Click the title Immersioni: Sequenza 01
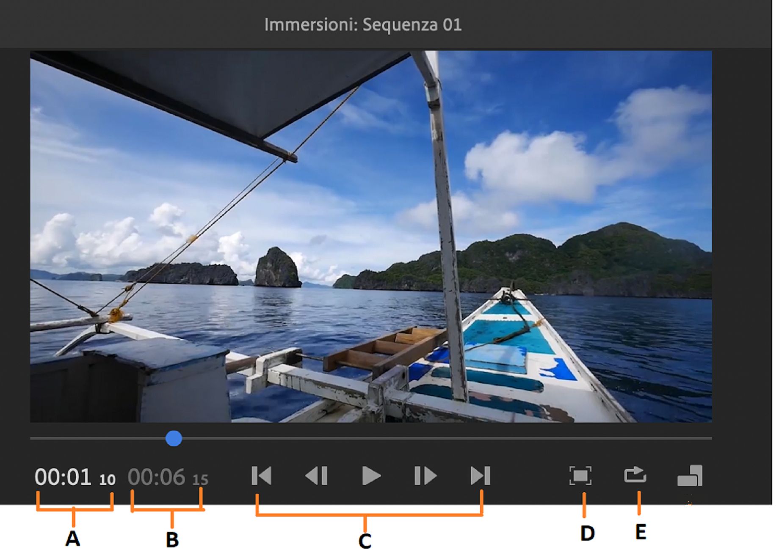Viewport: 779px width, 550px height. [x=363, y=25]
